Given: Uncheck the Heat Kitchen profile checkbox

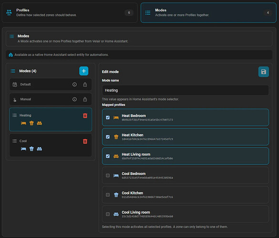Looking at the screenshot, I should (108, 137).
